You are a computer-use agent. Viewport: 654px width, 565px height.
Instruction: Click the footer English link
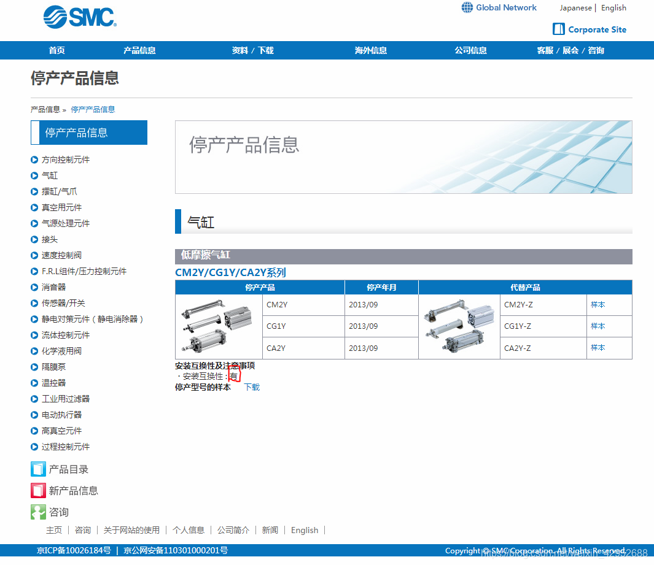point(305,530)
